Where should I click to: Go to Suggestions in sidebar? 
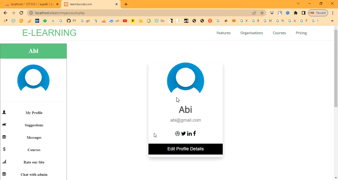[x=34, y=125]
